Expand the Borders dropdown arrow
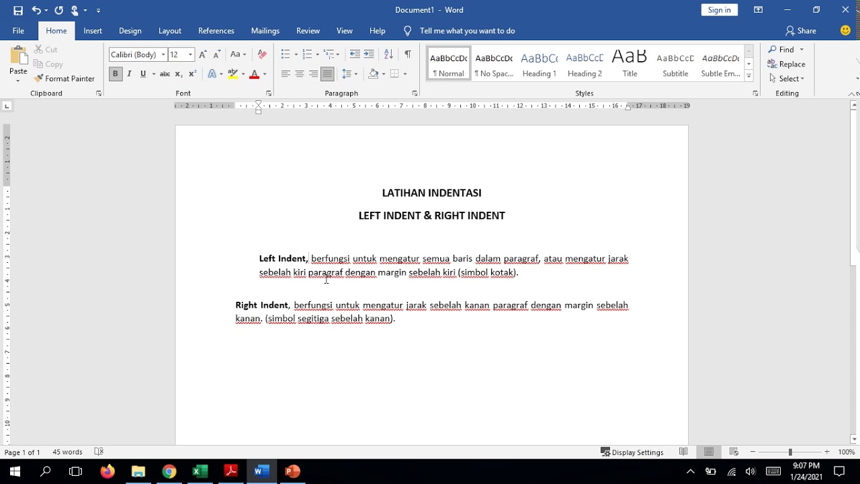Viewport: 860px width, 484px height. [x=404, y=74]
